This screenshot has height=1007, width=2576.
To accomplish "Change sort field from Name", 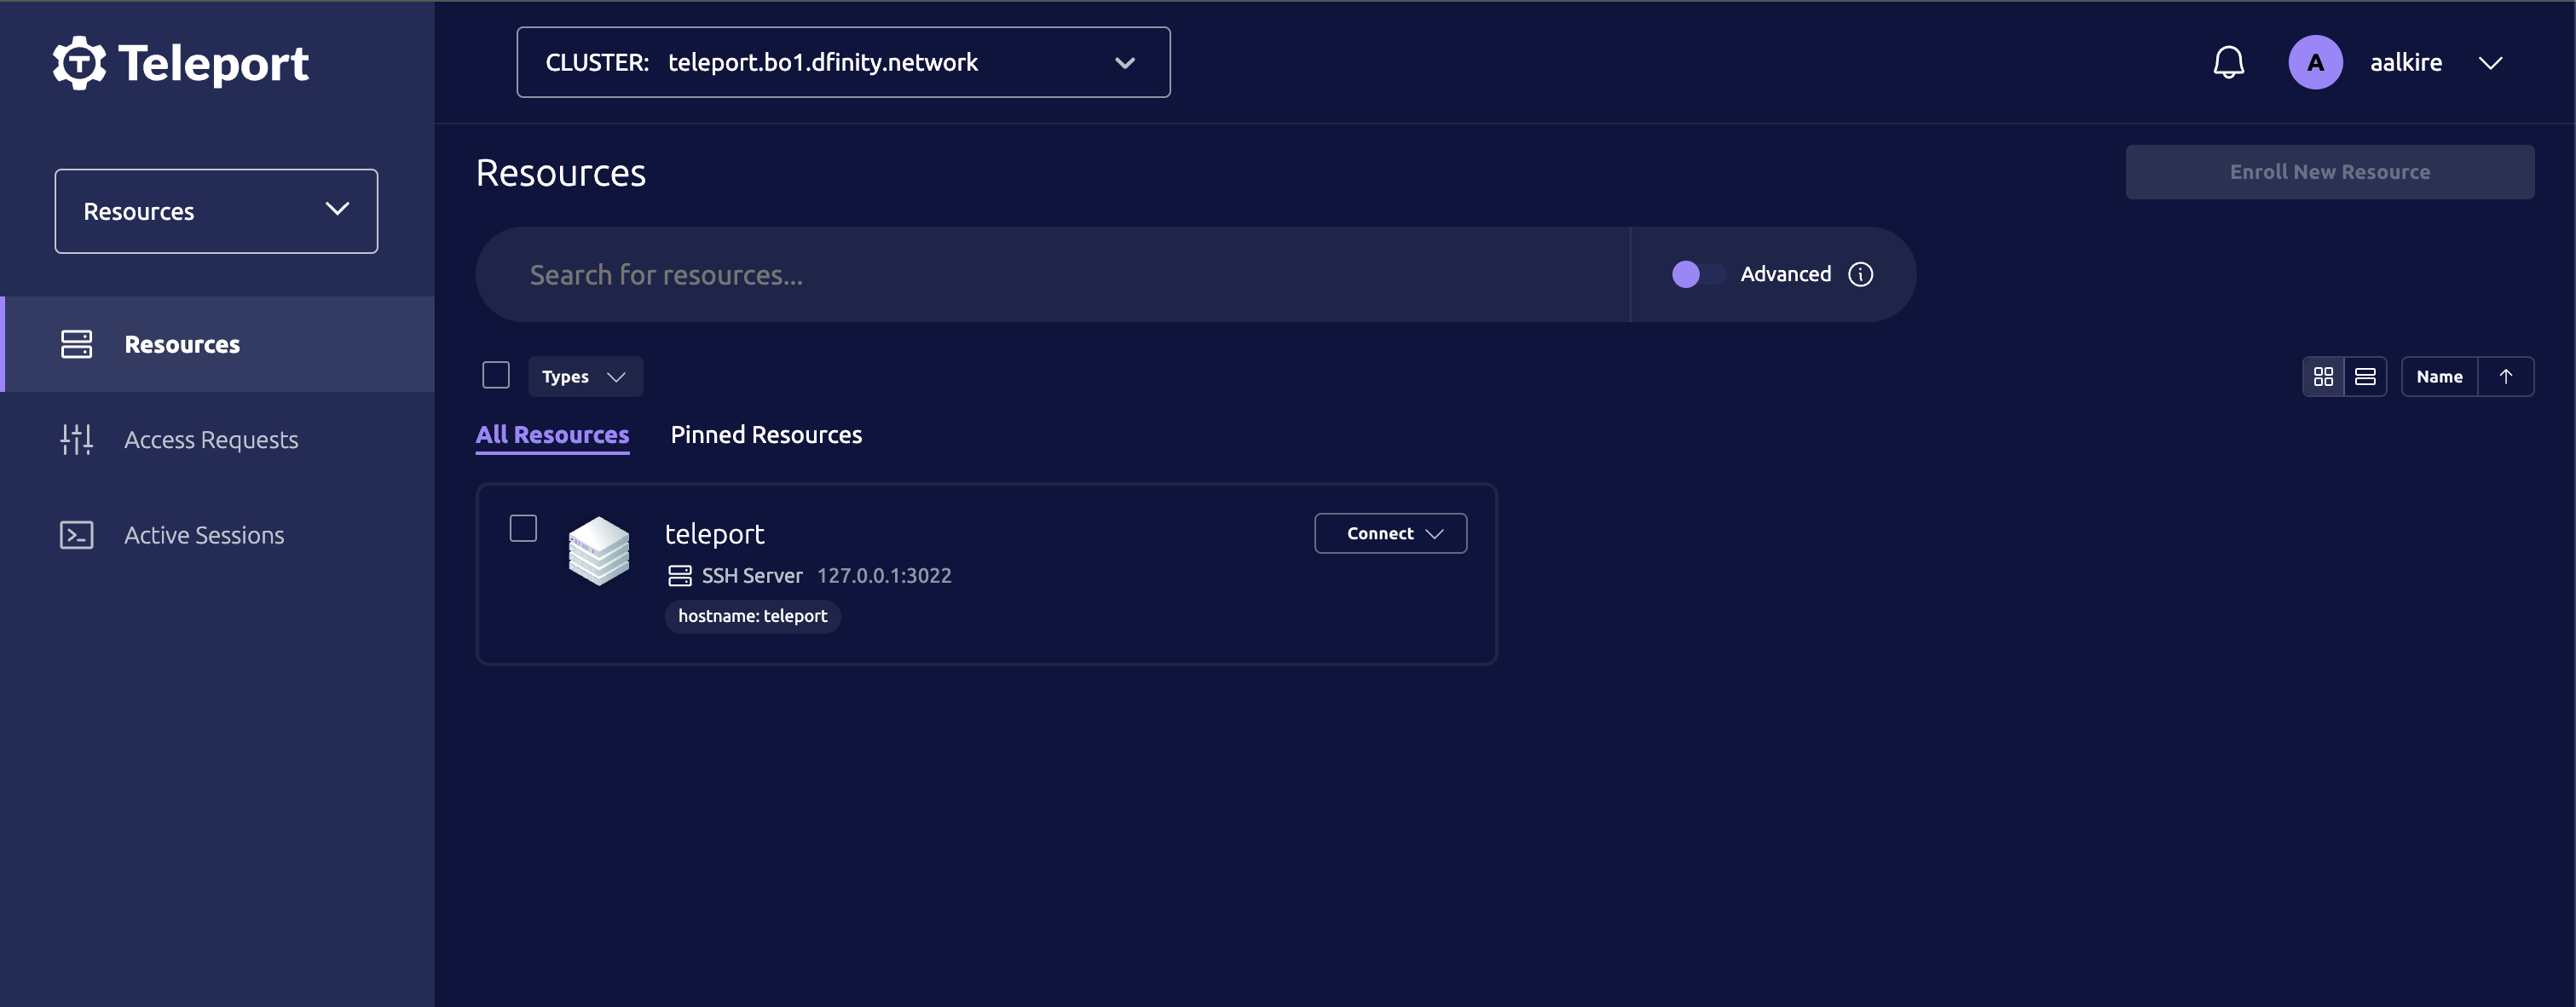I will click(x=2439, y=377).
